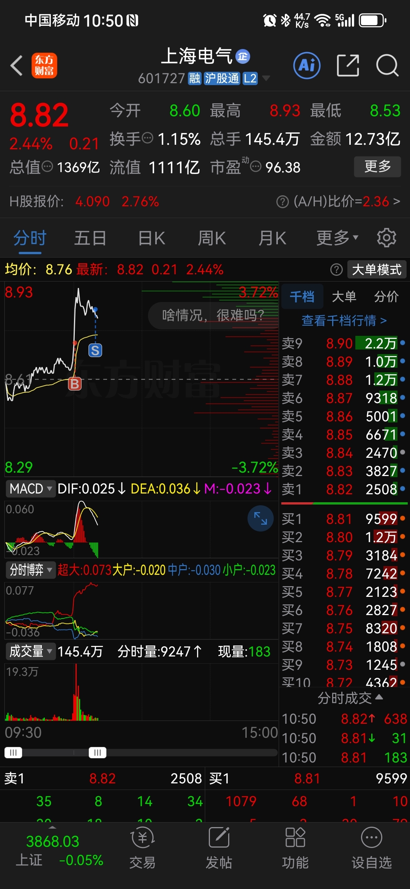Switch to 月K chart tab
The height and width of the screenshot is (889, 410).
tap(272, 239)
